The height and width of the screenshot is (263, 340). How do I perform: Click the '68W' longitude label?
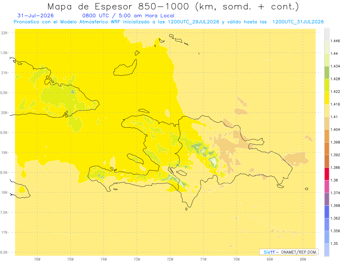click(303, 259)
